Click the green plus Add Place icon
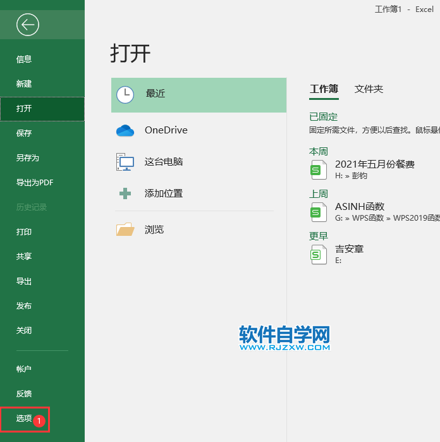 click(125, 193)
